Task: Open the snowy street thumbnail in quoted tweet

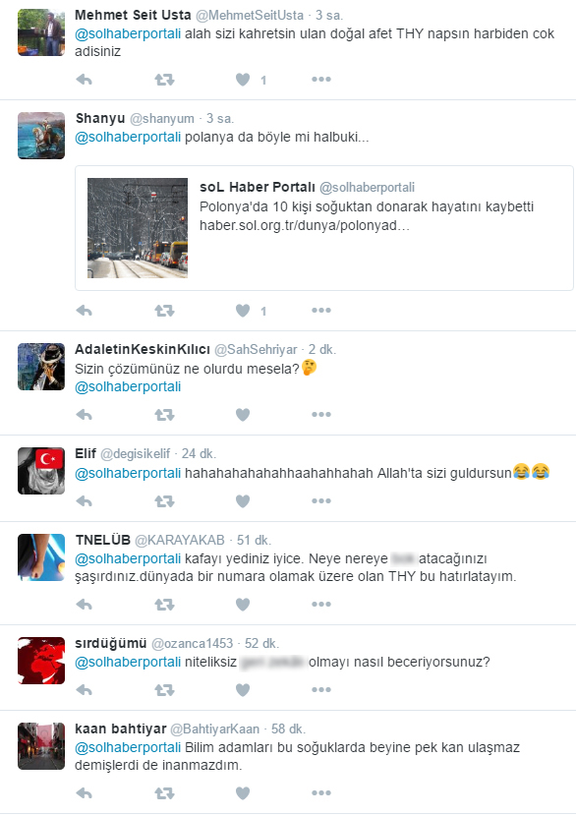Action: click(138, 228)
